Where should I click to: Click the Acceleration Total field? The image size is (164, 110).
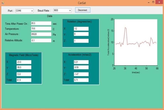pos(81,80)
